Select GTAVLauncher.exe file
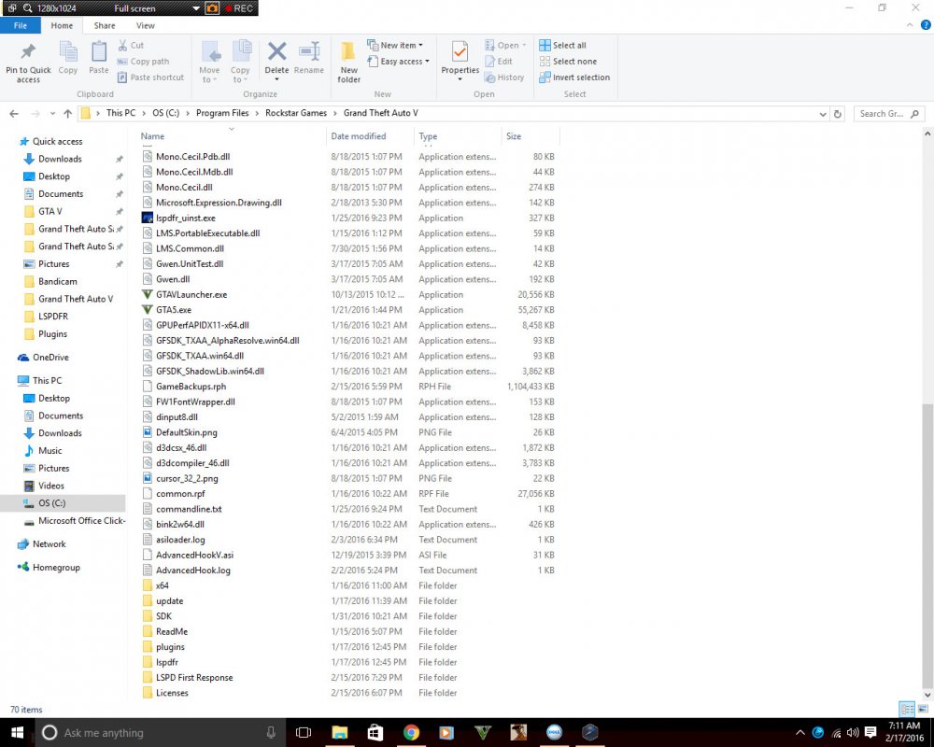The image size is (934, 747). coord(191,294)
